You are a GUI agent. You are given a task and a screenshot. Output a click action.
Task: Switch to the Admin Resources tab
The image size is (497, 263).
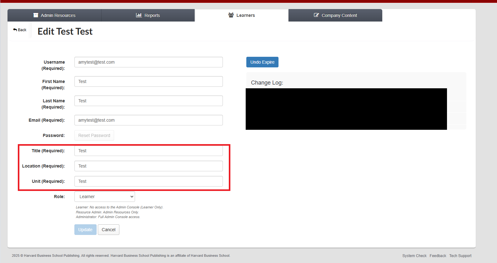pyautogui.click(x=54, y=15)
